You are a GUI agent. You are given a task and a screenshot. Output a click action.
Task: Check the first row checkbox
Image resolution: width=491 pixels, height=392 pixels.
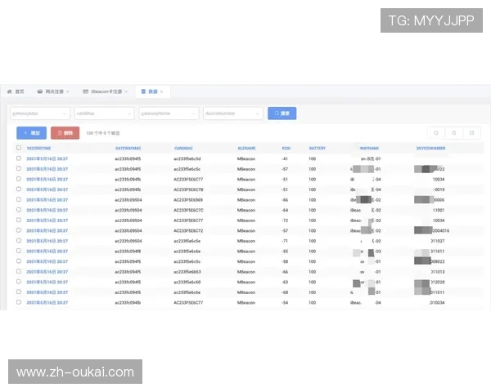pyautogui.click(x=19, y=158)
